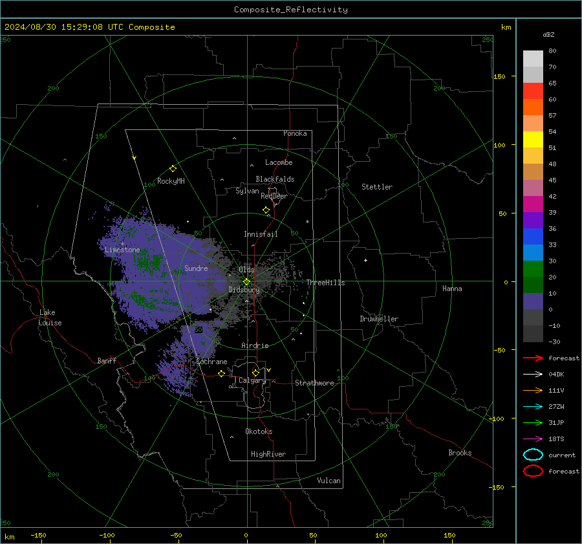Click the Ponoka city label
The width and height of the screenshot is (582, 544).
295,133
